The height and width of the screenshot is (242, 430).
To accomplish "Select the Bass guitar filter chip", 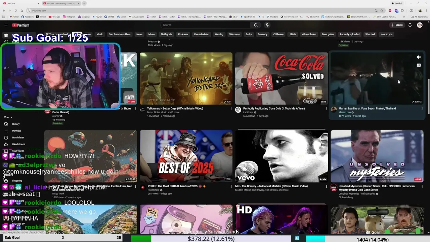I will [328, 34].
